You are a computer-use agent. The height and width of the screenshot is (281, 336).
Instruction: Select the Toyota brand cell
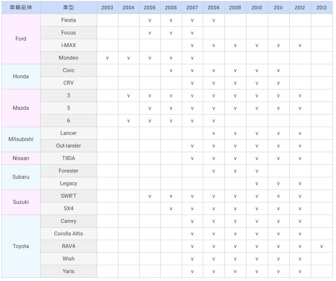pos(21,246)
